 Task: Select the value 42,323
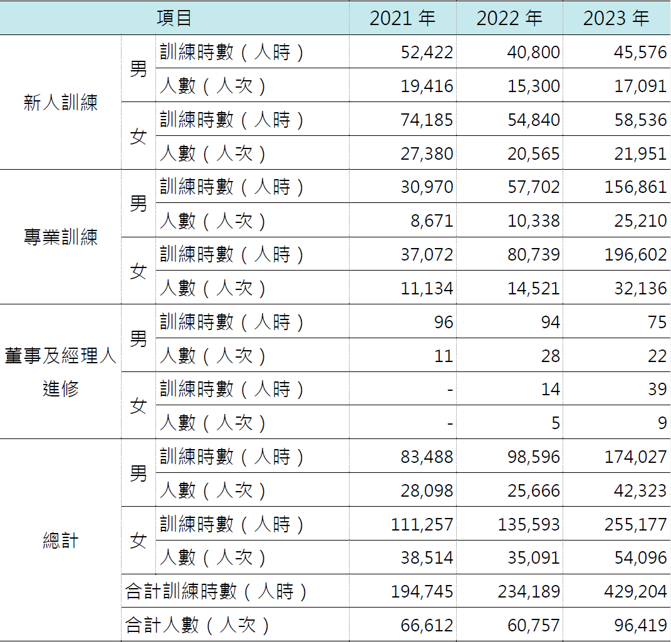pos(640,490)
